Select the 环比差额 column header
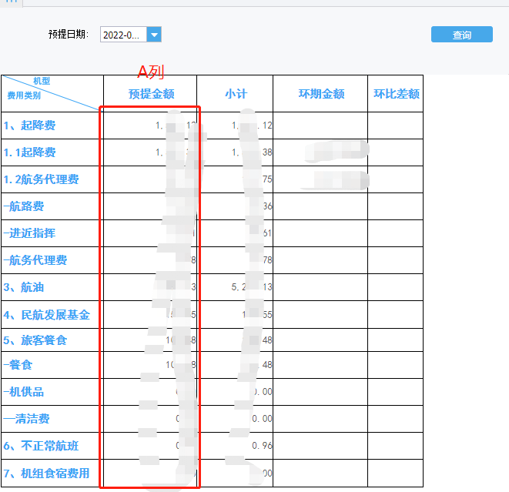 click(396, 94)
